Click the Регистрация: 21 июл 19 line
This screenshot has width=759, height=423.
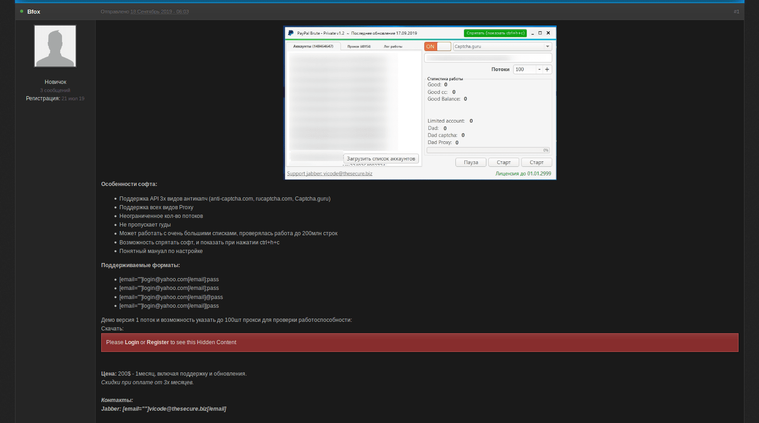[55, 98]
